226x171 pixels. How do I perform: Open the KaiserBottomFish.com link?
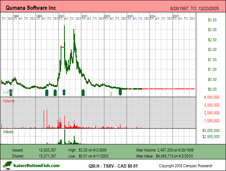click(37, 165)
